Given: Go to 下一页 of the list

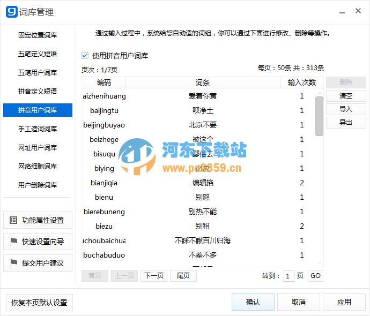Looking at the screenshot, I should point(154,276).
